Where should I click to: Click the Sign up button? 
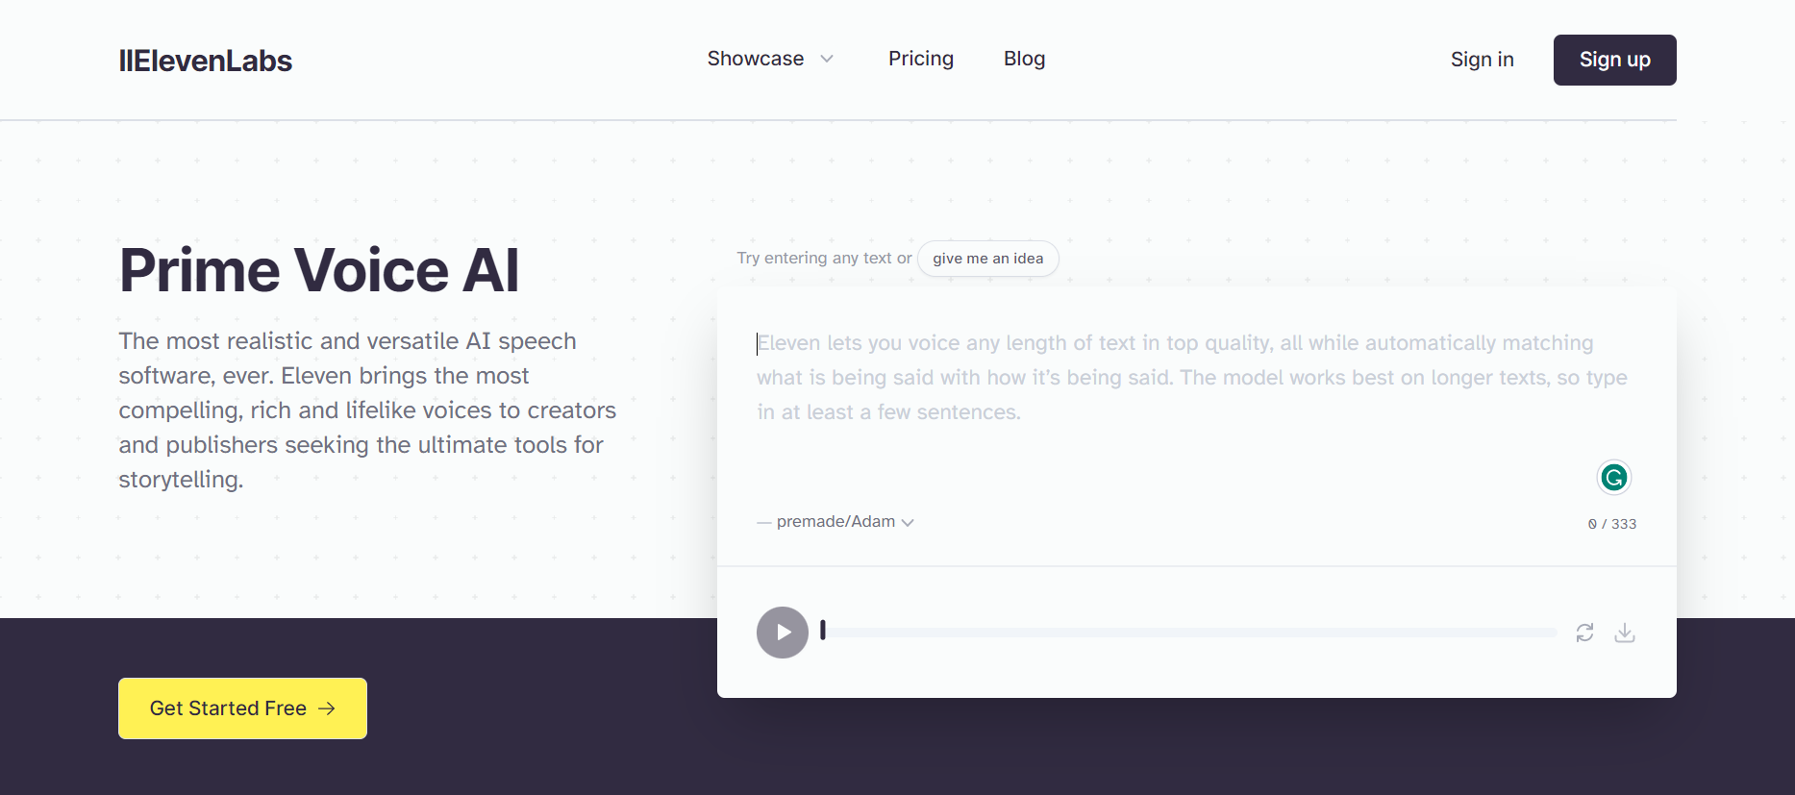point(1614,60)
